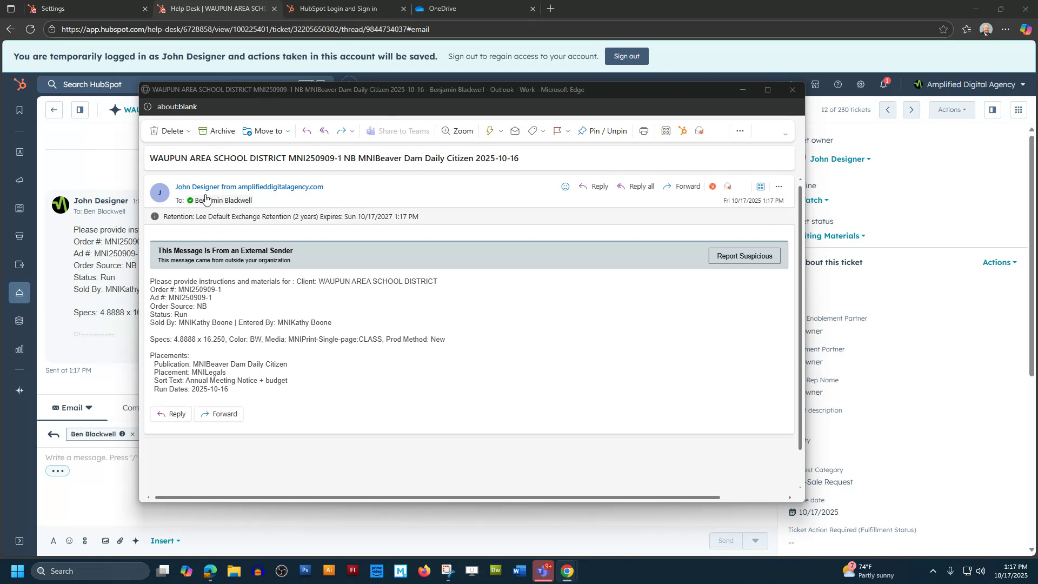Expand the Insert dropdown in the editor

165,541
